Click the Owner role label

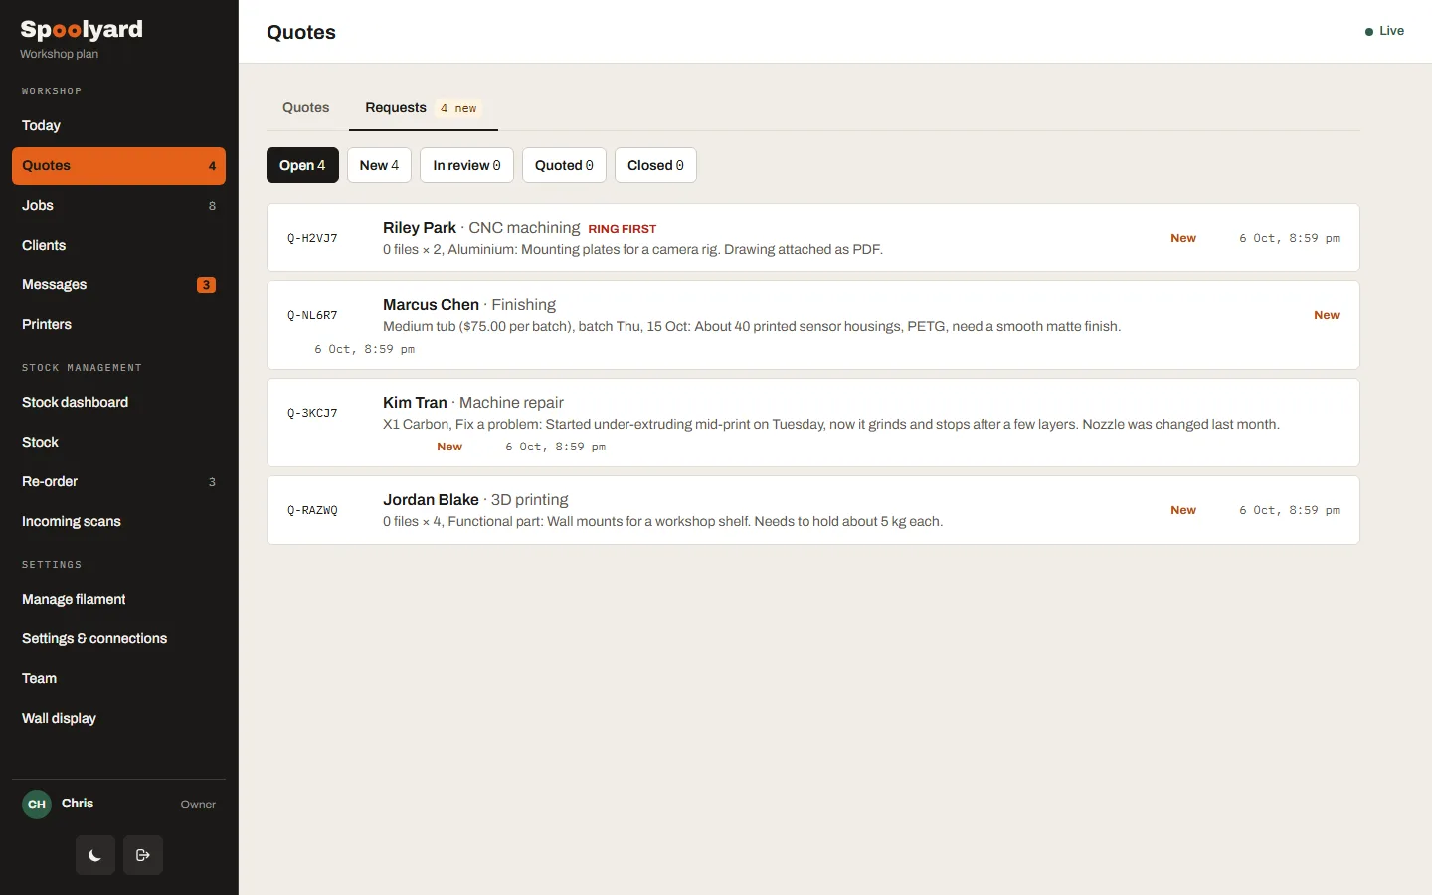(198, 805)
